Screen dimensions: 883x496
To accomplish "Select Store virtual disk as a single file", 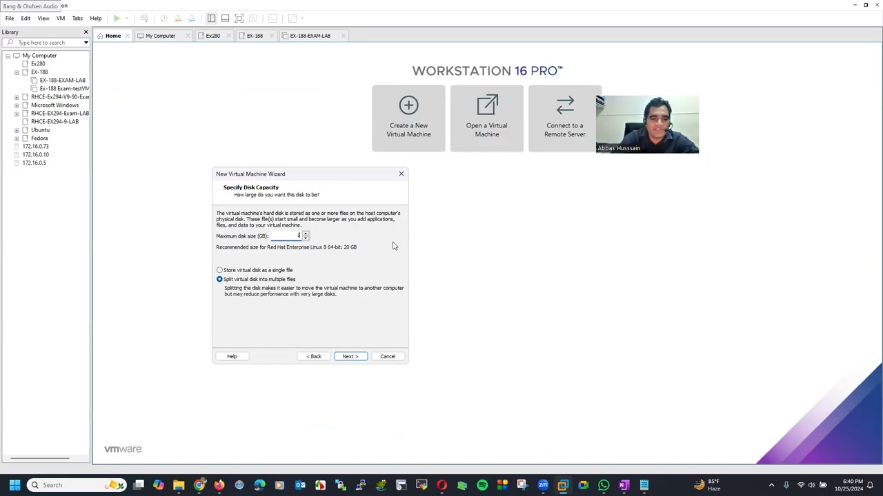I will [255, 270].
